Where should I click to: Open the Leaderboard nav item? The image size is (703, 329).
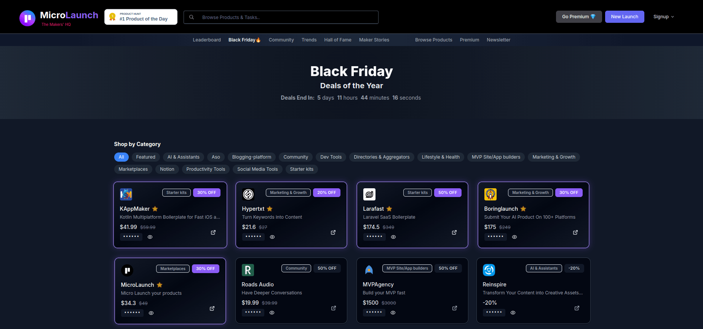[x=206, y=40]
